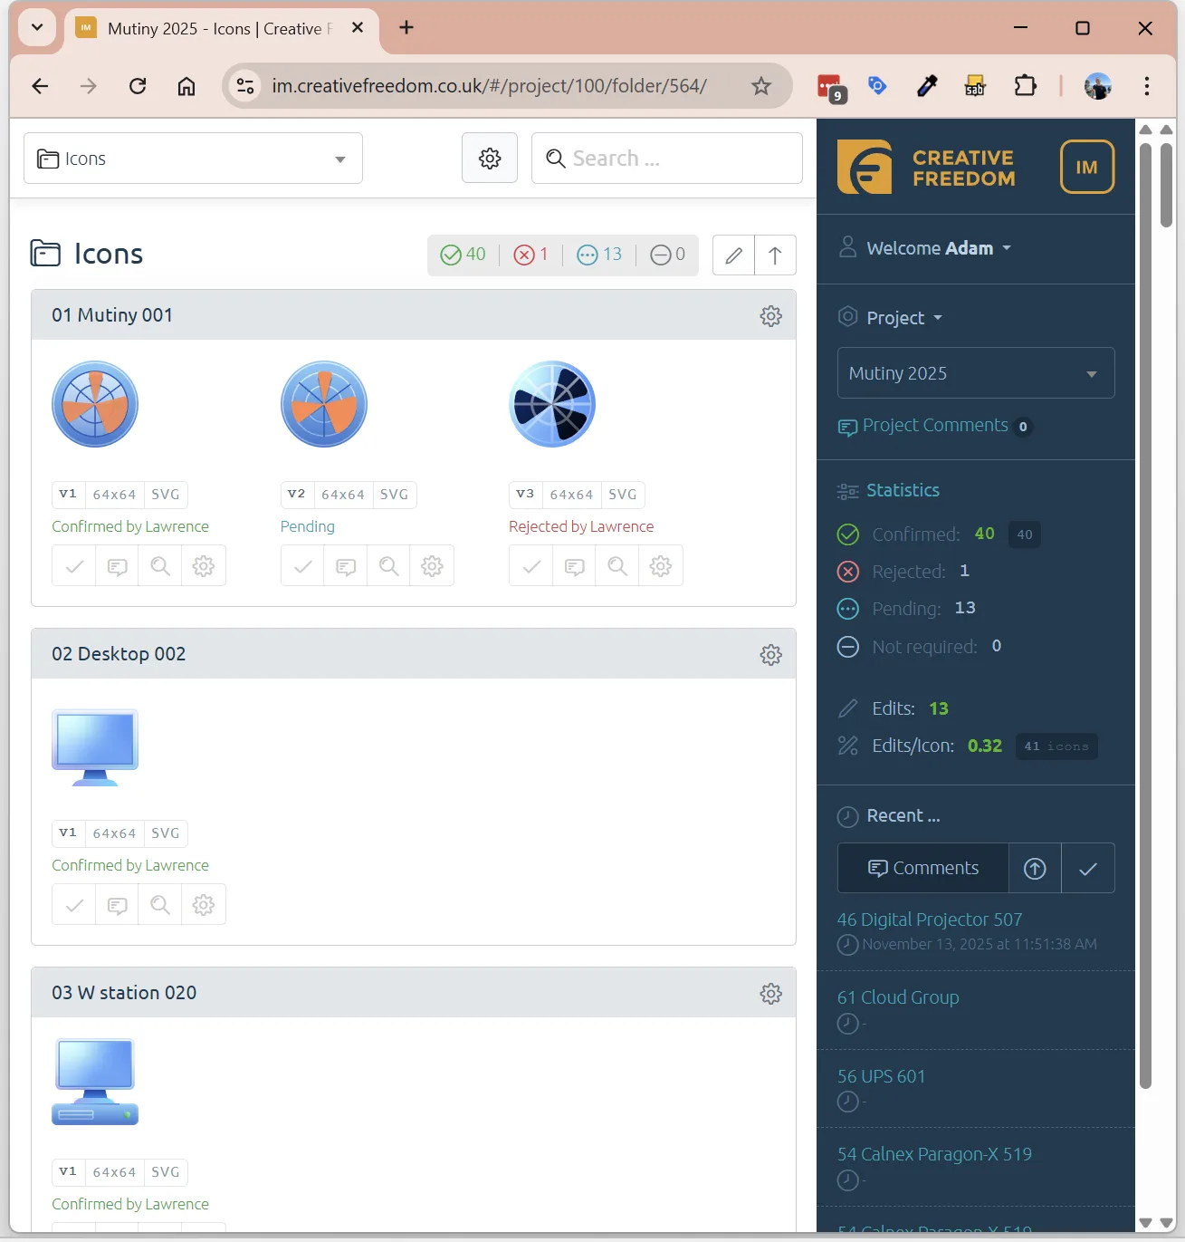Toggle the Rejected (1) filter
Image resolution: width=1185 pixels, height=1242 pixels.
(531, 255)
